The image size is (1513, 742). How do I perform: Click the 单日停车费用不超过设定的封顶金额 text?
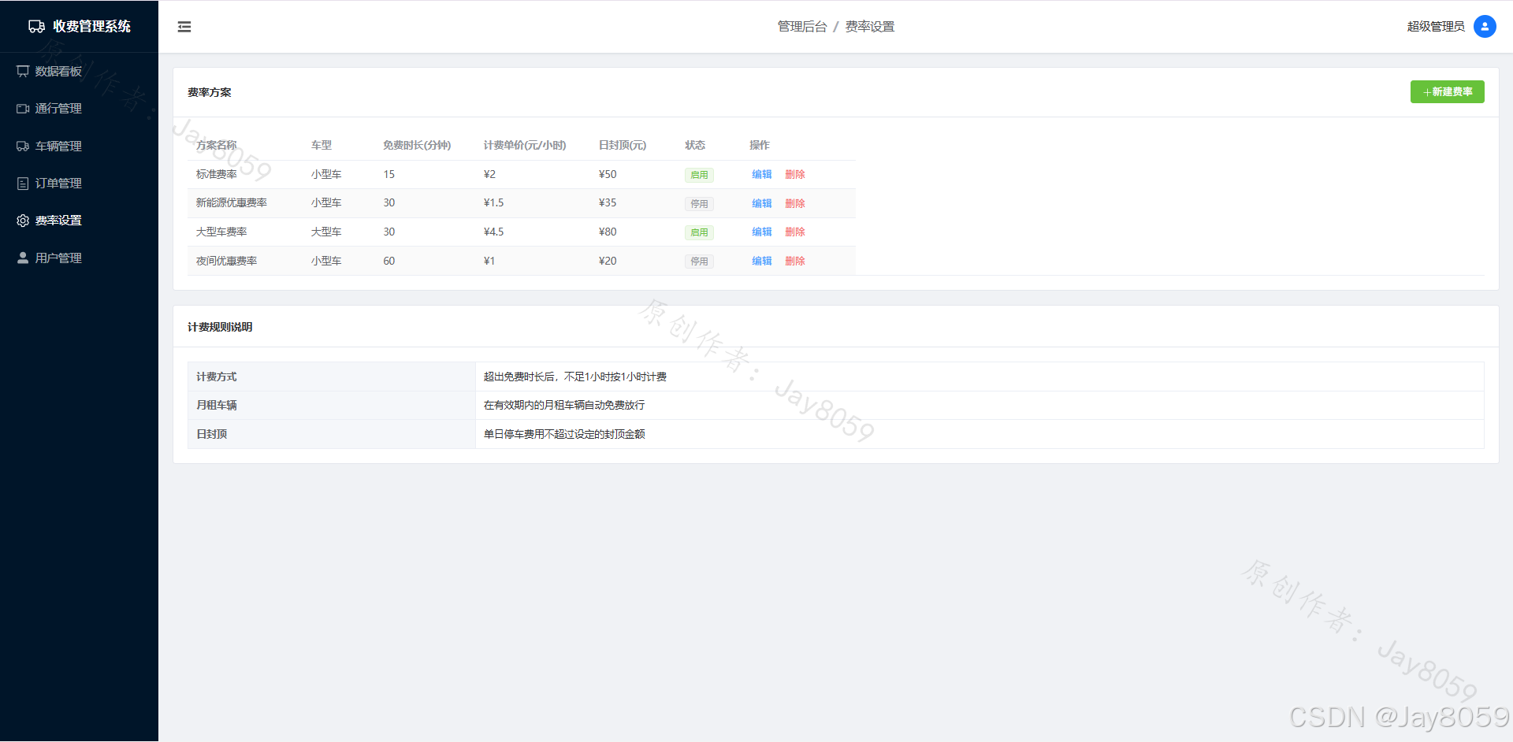564,435
